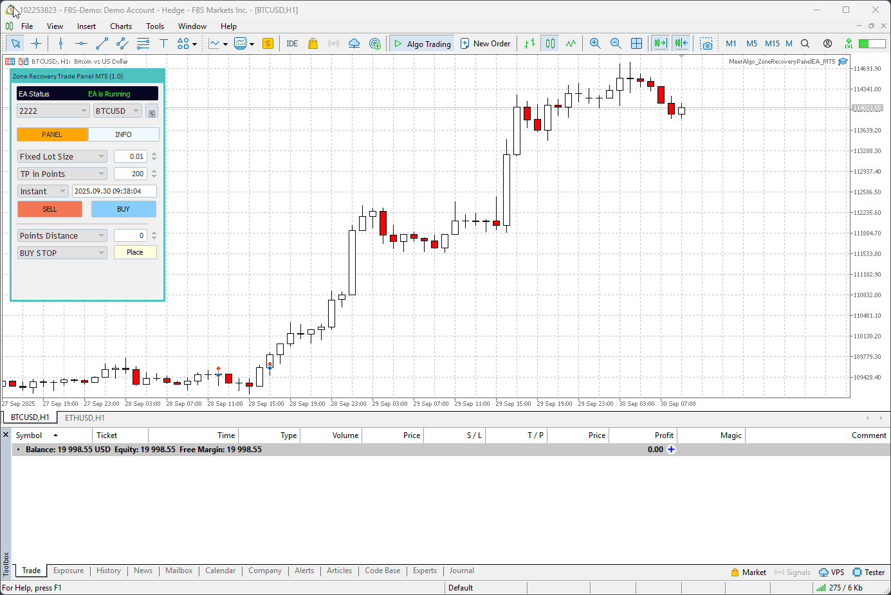The image size is (891, 595).
Task: Expand the BUY STOP order type dropdown
Action: (62, 253)
